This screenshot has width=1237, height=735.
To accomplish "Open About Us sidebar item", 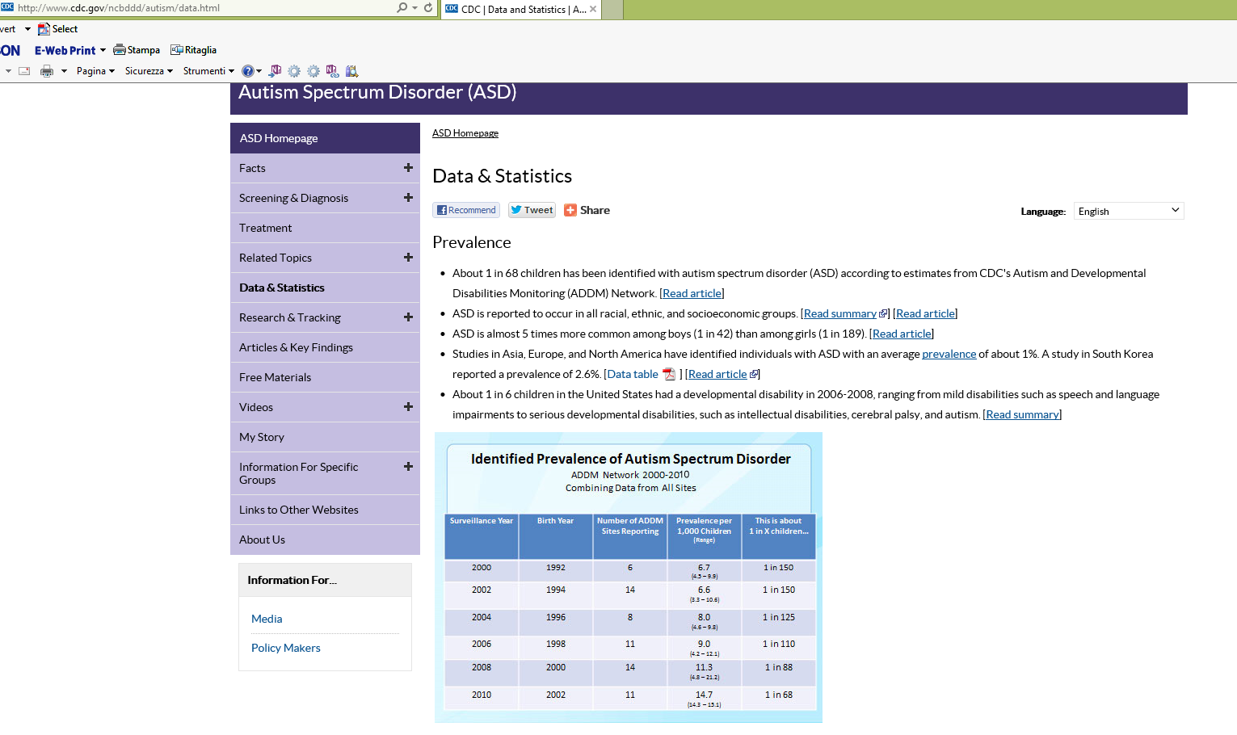I will point(325,540).
